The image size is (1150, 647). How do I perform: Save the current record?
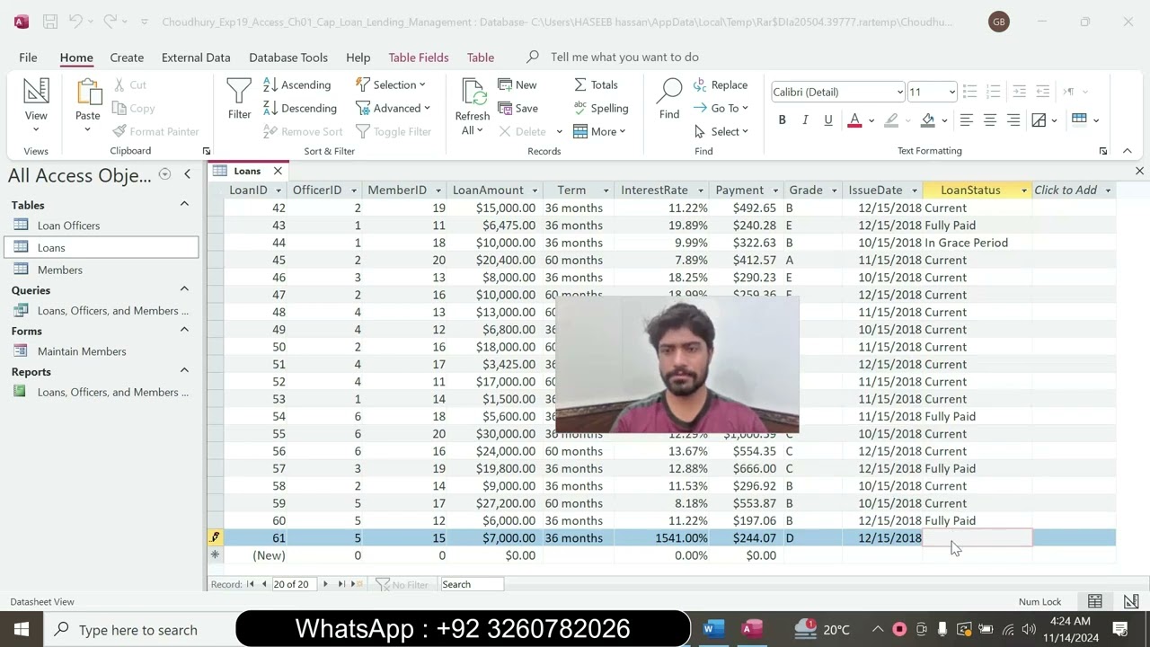pyautogui.click(x=518, y=108)
